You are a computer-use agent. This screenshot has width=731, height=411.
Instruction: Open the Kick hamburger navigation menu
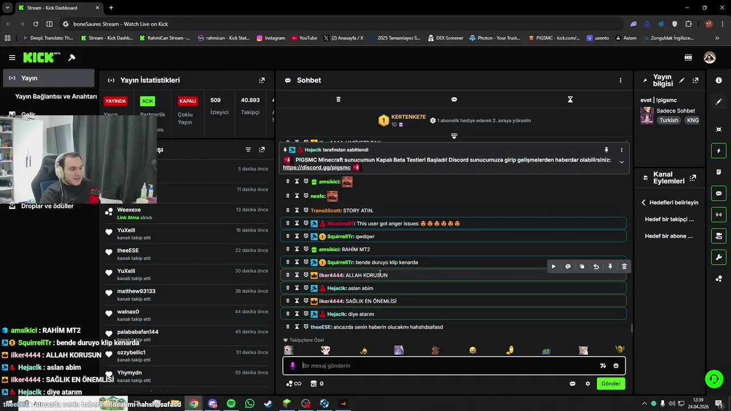[12, 58]
